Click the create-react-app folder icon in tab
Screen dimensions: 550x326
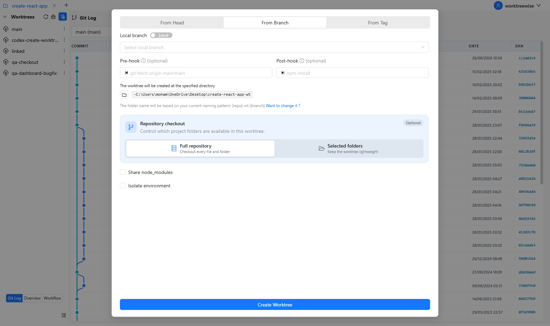[5, 6]
